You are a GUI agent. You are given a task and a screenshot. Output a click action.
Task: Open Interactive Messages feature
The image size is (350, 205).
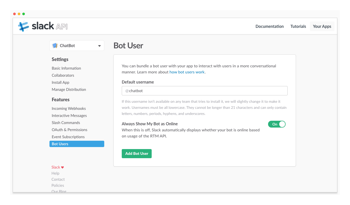click(x=69, y=116)
